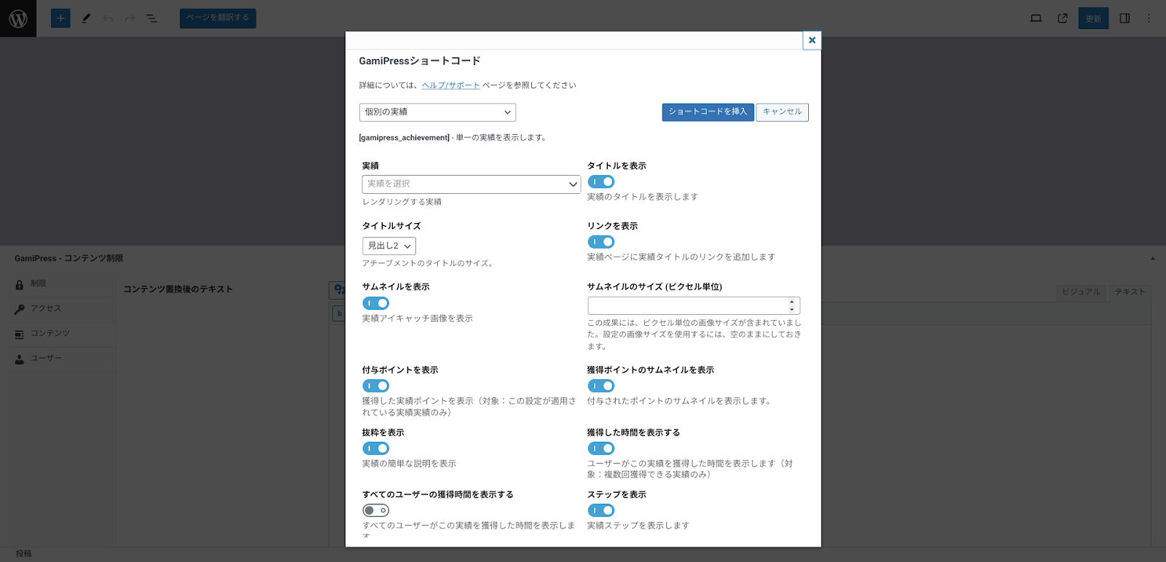Image resolution: width=1166 pixels, height=562 pixels.
Task: Toggle the settings sidebar panel icon
Action: [1124, 18]
